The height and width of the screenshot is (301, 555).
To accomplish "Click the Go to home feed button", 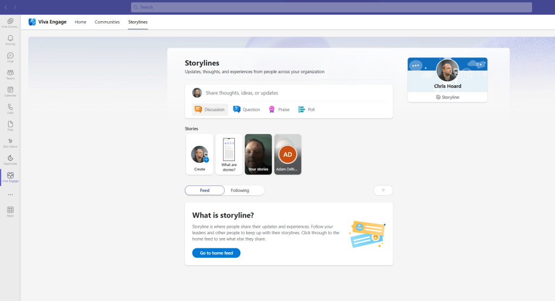I will [216, 253].
